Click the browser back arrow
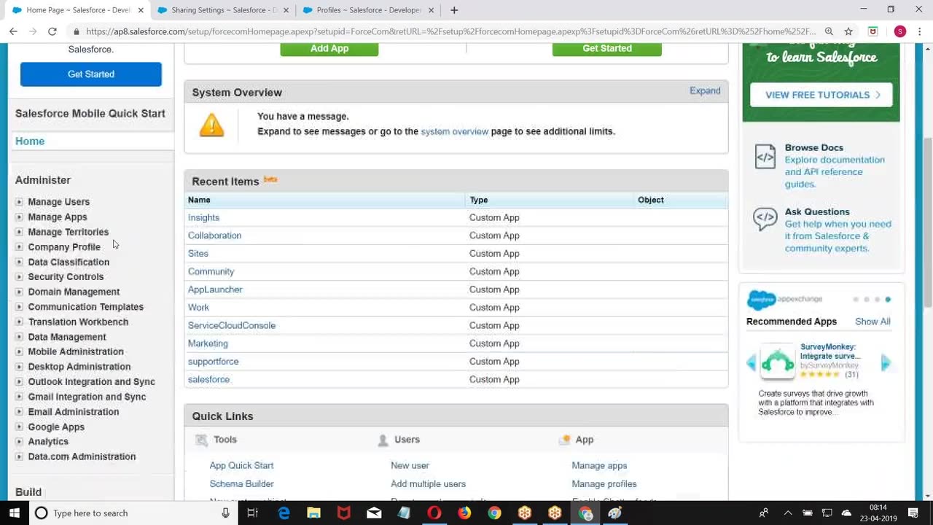933x525 pixels. pos(13,31)
